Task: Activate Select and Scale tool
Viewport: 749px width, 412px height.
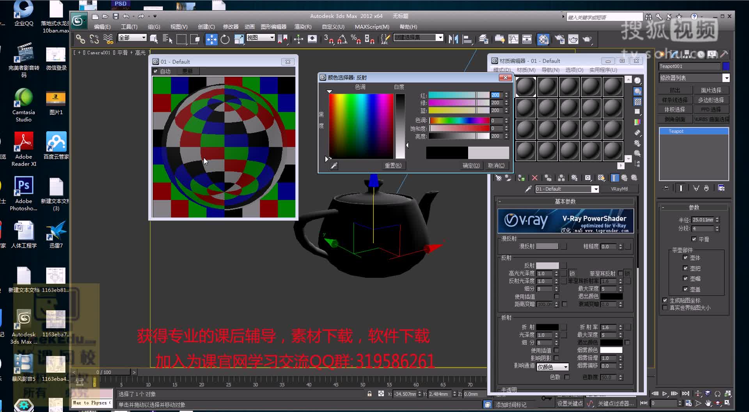Action: (239, 39)
